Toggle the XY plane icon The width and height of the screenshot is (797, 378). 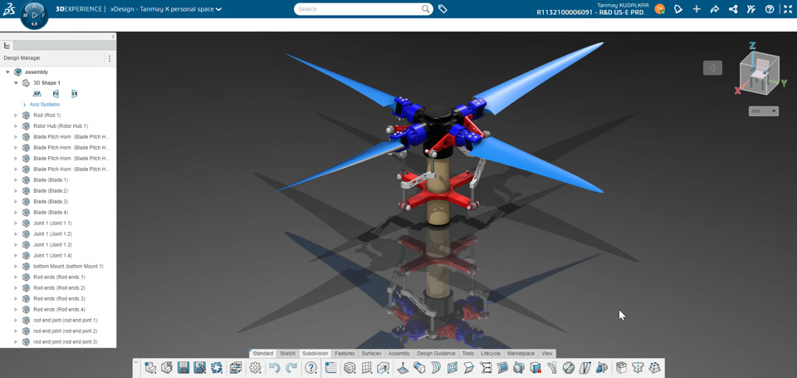(37, 94)
